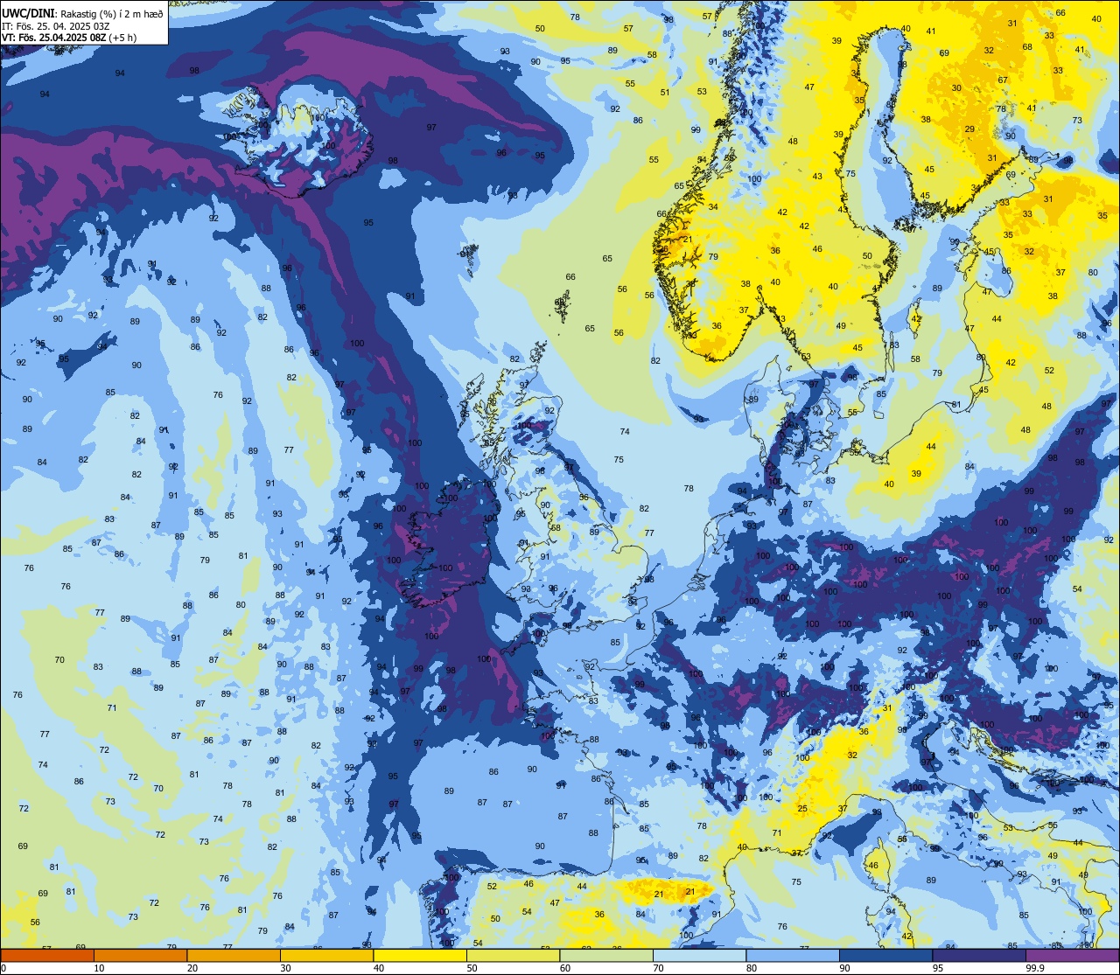Select the dark orange 0–10 legend swatch

[47, 956]
